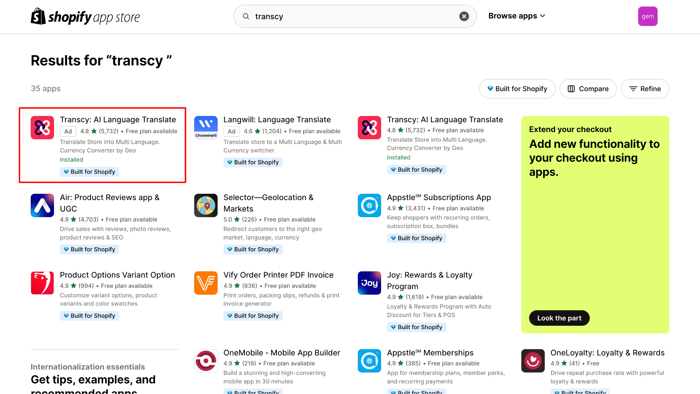The width and height of the screenshot is (700, 394).
Task: Clear the search field with X icon
Action: [464, 16]
